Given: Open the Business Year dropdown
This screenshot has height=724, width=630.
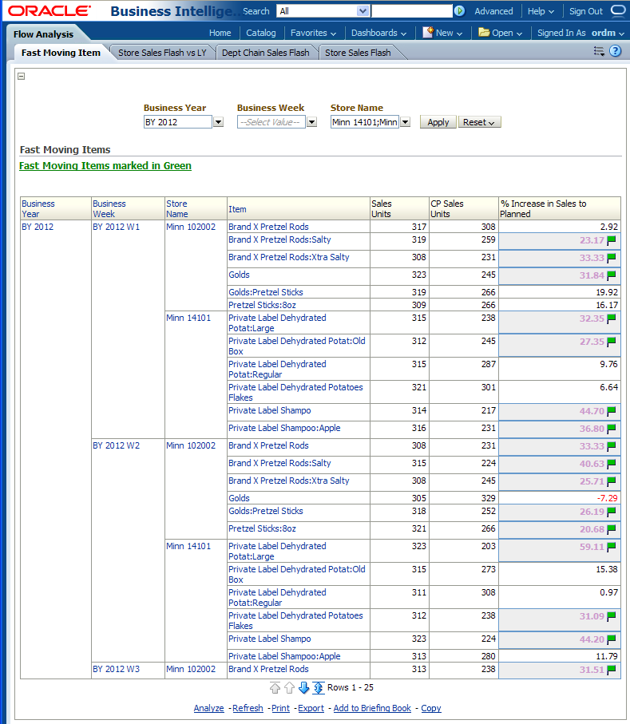Looking at the screenshot, I should point(218,122).
